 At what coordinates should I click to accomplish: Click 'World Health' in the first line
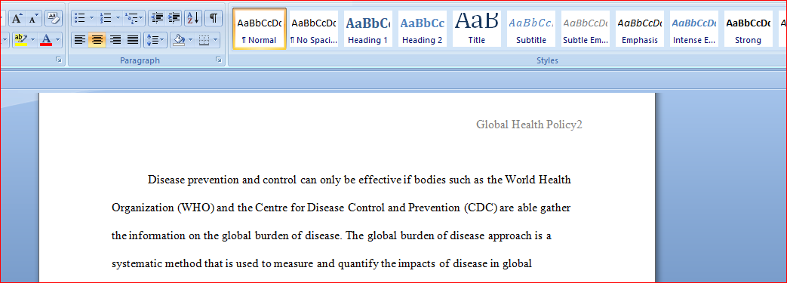tap(538, 180)
